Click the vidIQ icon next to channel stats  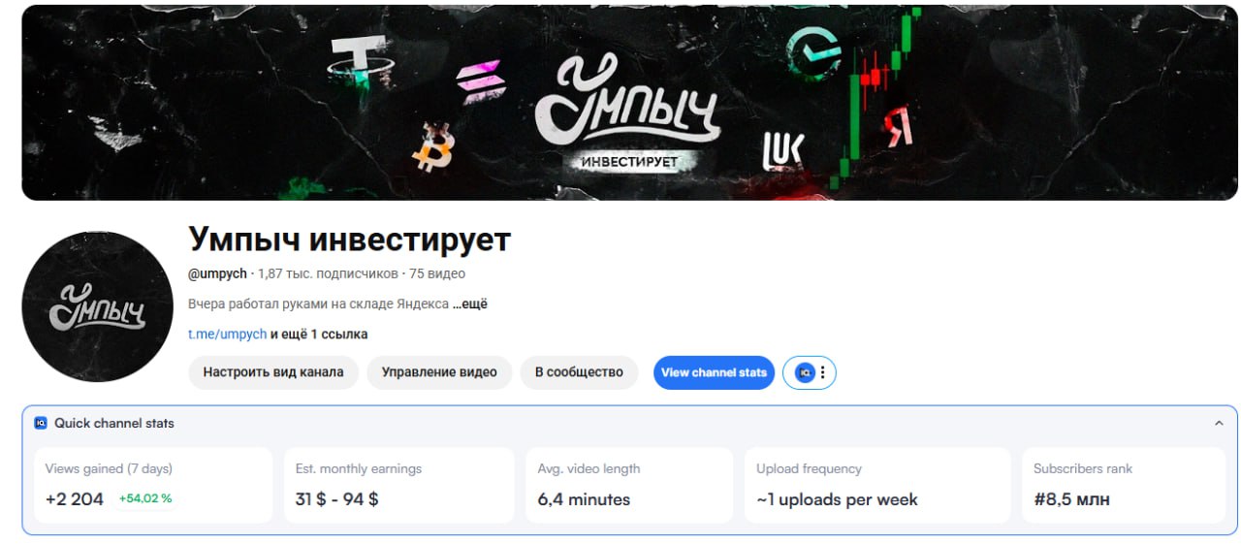tap(804, 372)
